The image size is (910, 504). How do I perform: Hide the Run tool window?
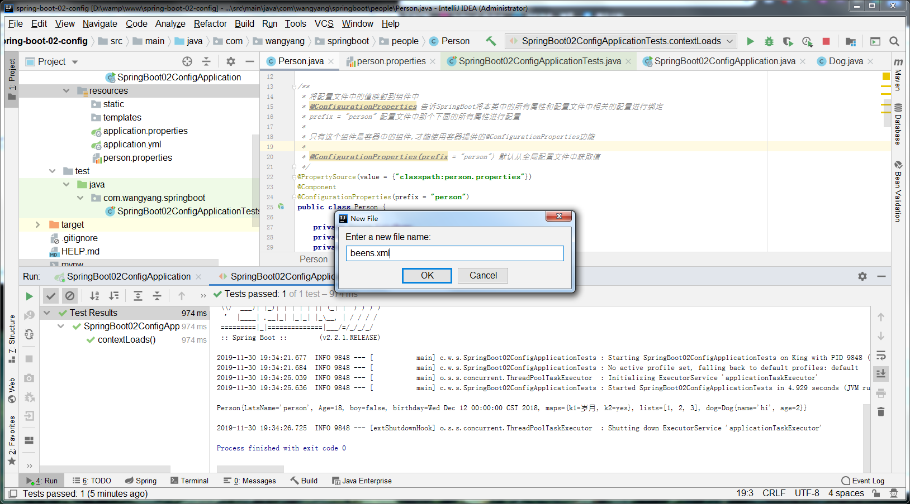881,276
